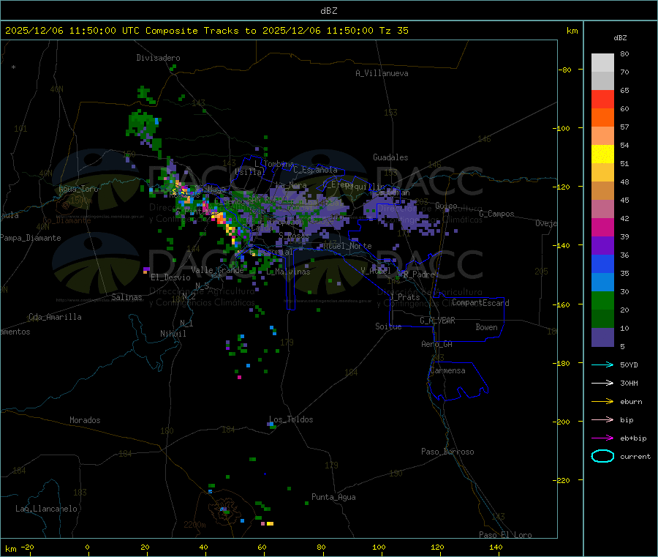Click the eb+bip magenta arrow legend icon
This screenshot has width=658, height=557.
click(x=602, y=438)
